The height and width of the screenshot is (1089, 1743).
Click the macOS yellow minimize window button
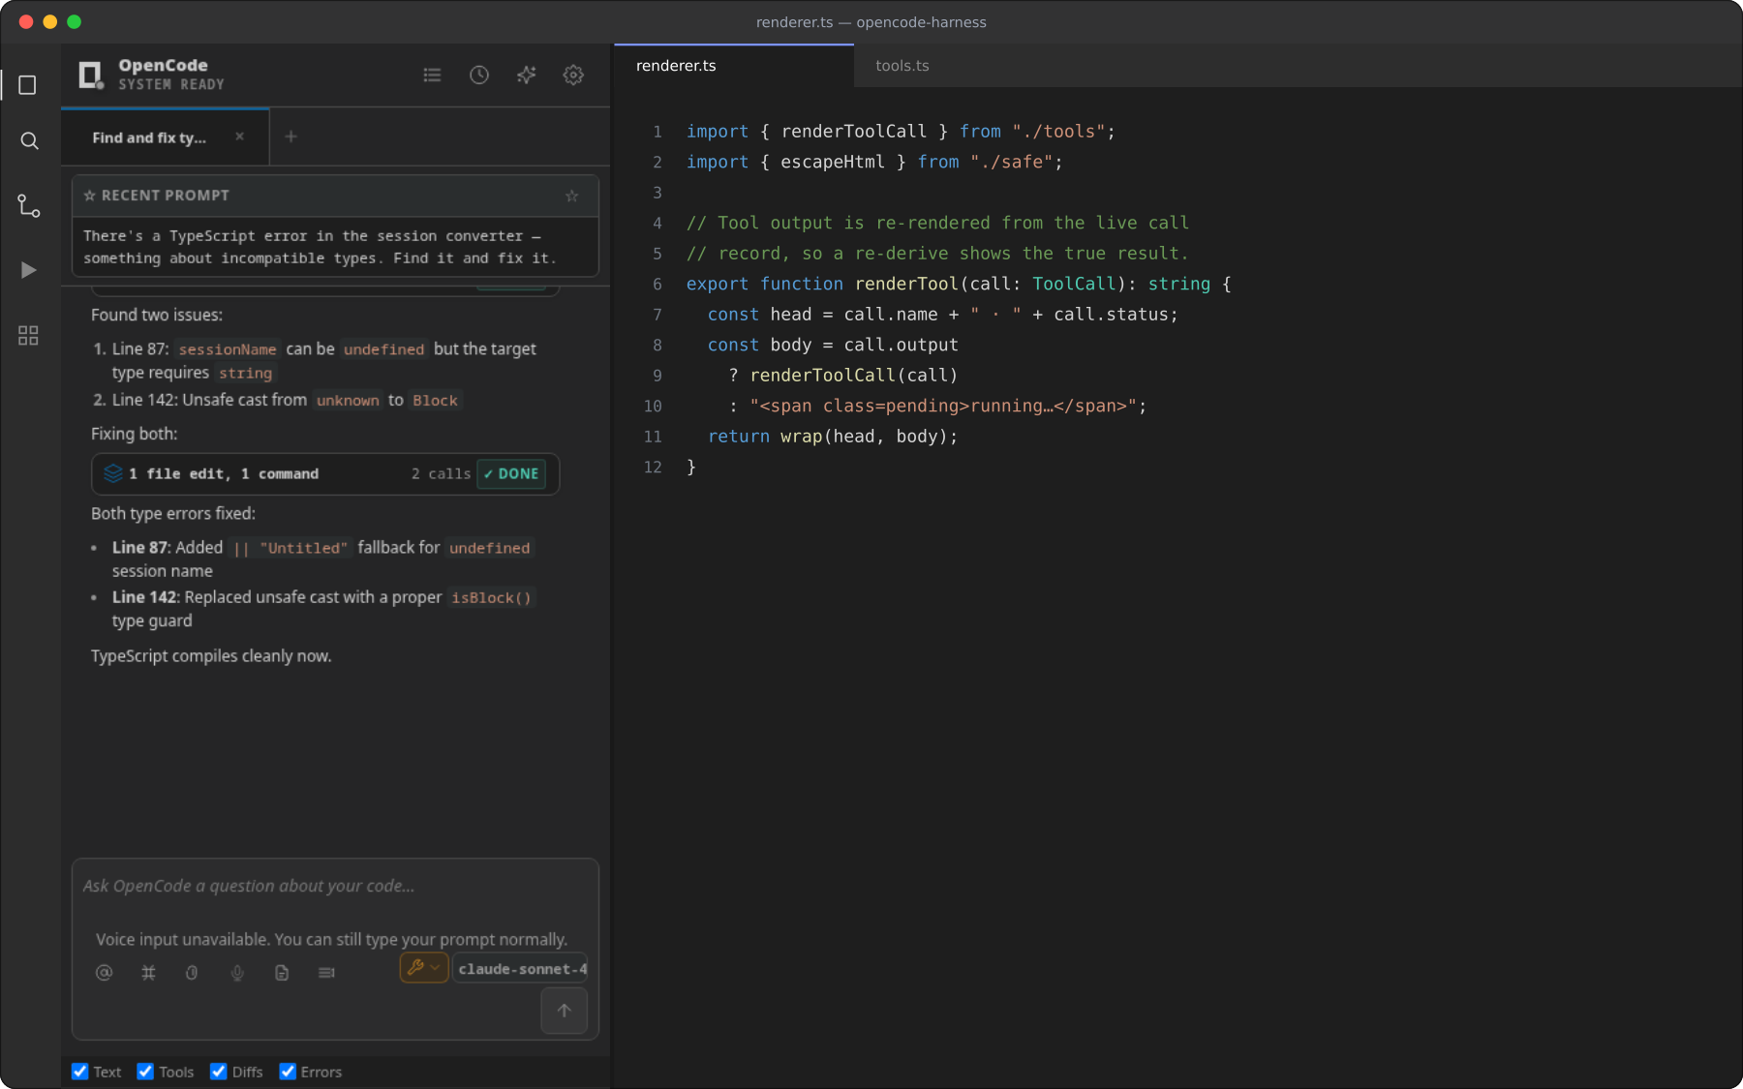point(50,21)
